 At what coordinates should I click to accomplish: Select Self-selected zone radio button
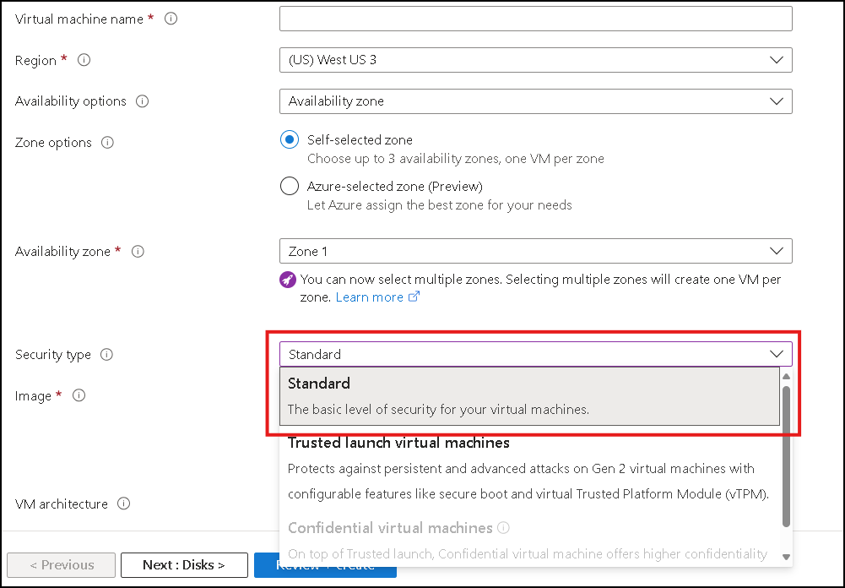(x=290, y=139)
